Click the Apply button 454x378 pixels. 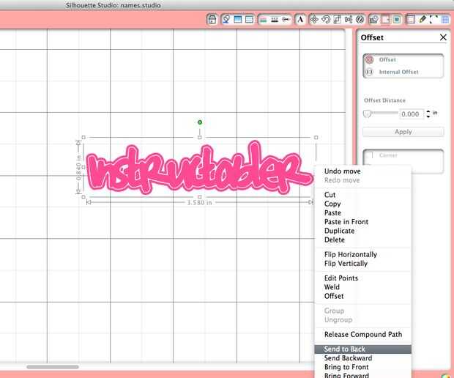click(403, 132)
